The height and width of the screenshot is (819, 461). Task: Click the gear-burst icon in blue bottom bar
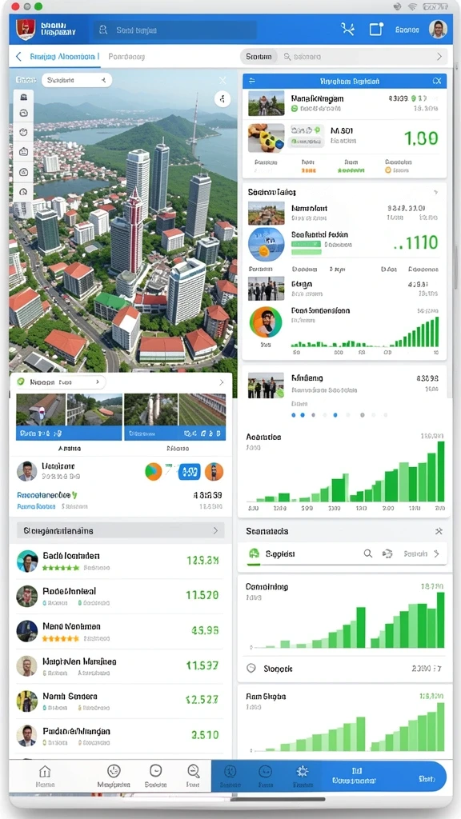coord(302,772)
